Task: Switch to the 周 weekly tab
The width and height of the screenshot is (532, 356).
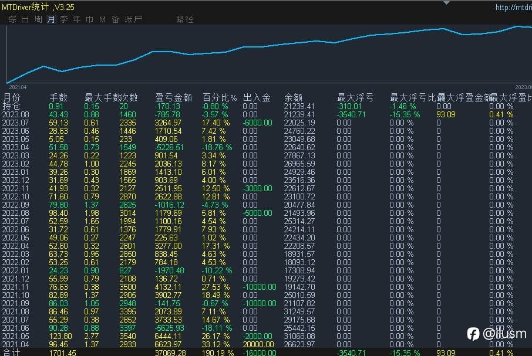Action: pyautogui.click(x=38, y=19)
